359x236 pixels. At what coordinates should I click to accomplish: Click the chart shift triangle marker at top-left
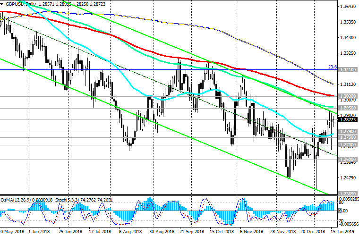pos(2,3)
